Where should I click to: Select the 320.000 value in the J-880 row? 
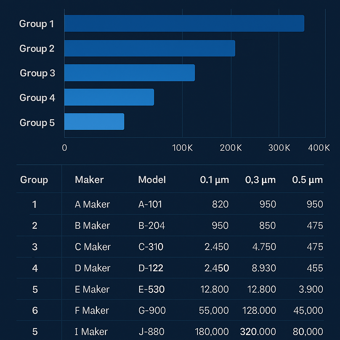click(x=258, y=332)
